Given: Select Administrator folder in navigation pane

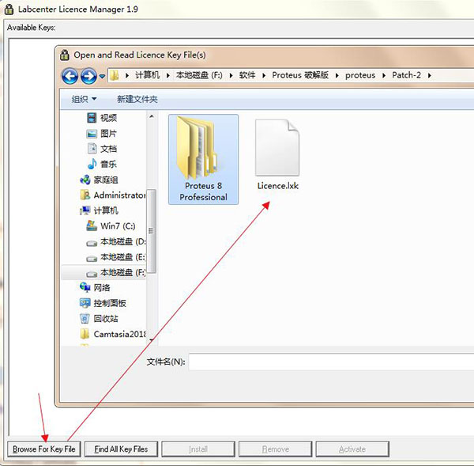Looking at the screenshot, I should 113,195.
